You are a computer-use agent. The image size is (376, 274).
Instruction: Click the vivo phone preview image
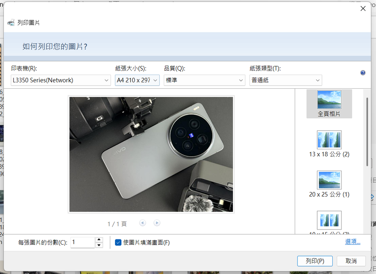click(x=151, y=154)
